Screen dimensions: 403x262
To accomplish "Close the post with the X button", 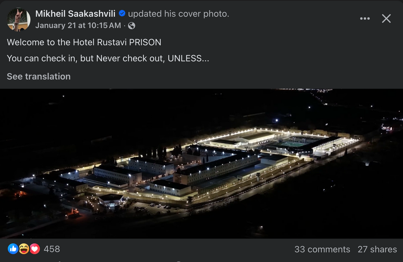I will (386, 18).
